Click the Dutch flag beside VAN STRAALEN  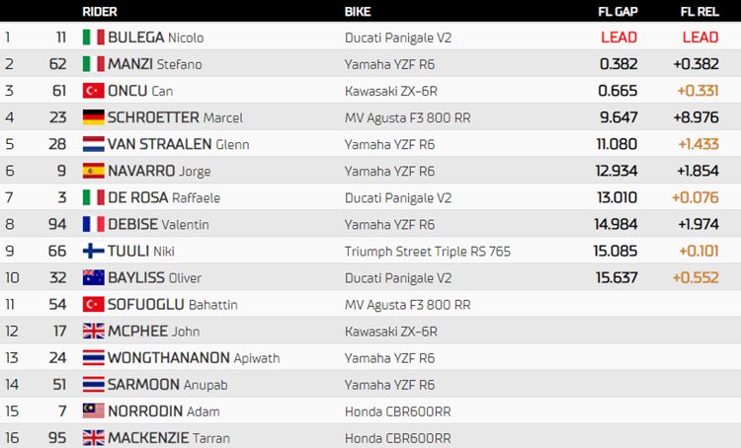pos(94,144)
